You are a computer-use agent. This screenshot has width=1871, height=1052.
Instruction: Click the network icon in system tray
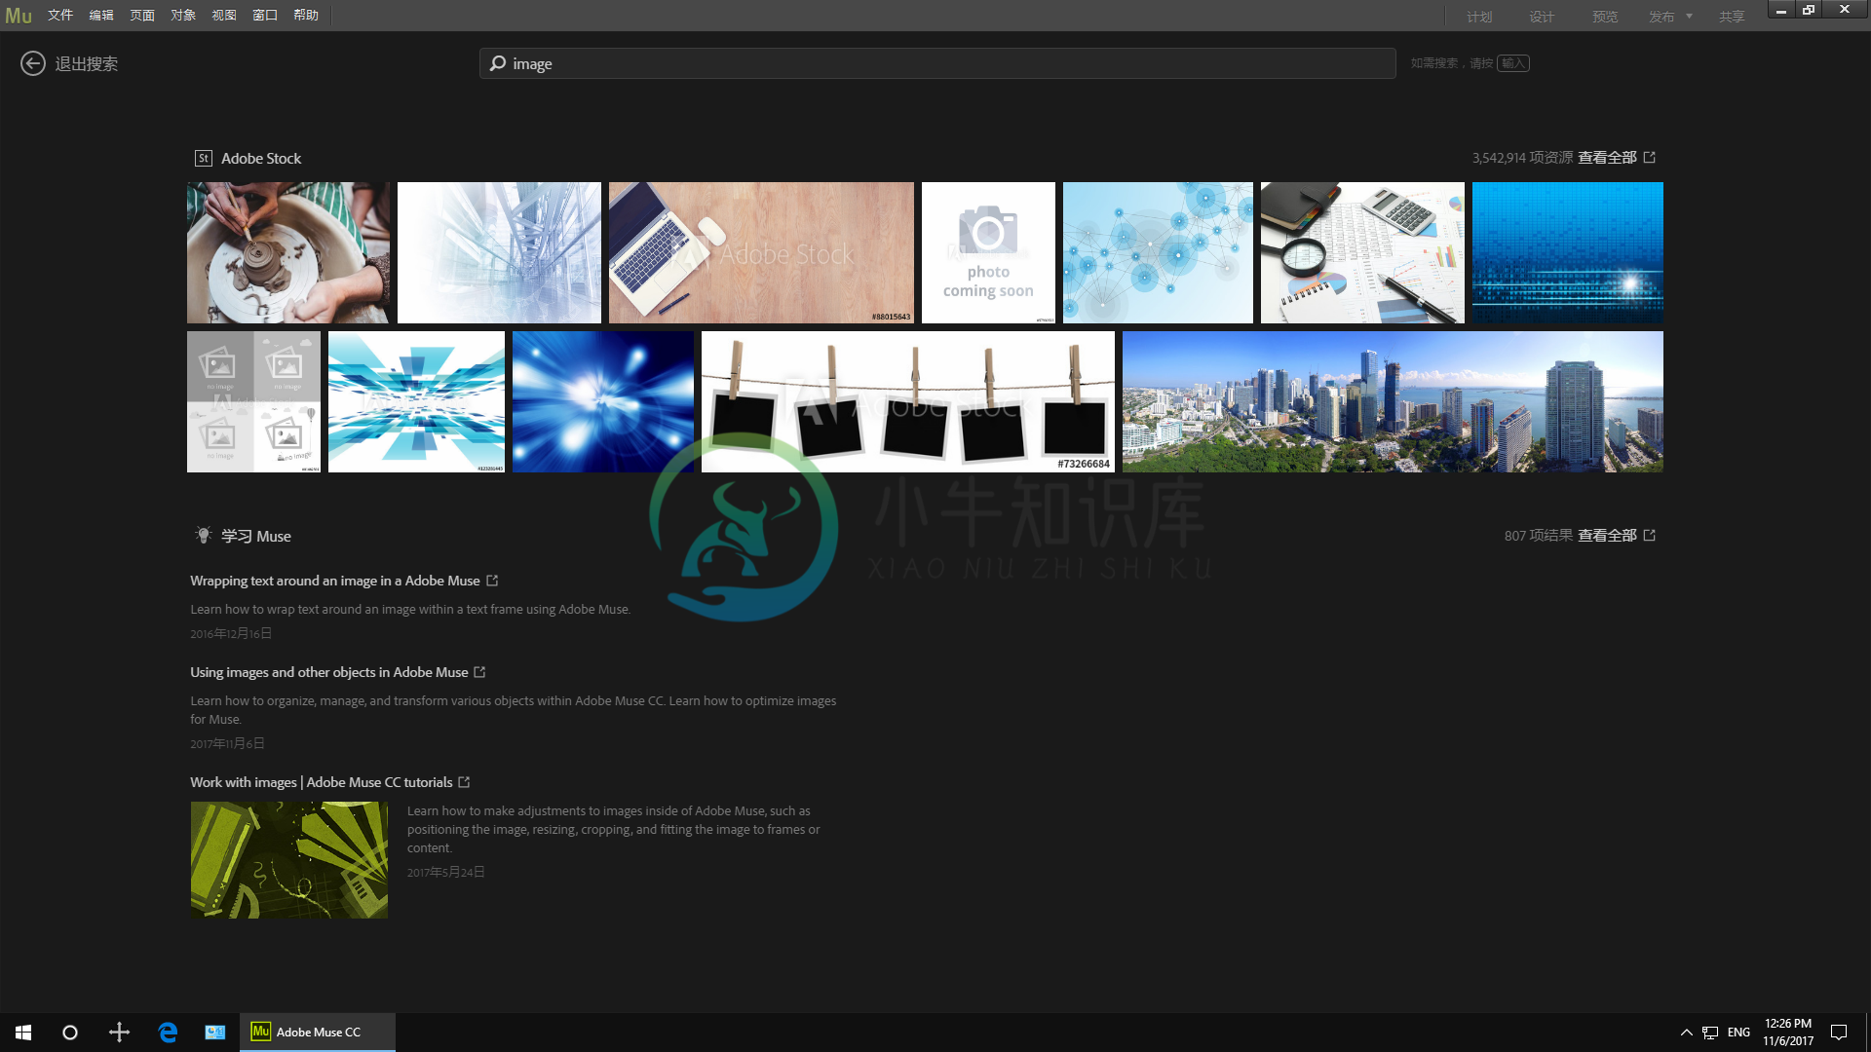(x=1710, y=1033)
